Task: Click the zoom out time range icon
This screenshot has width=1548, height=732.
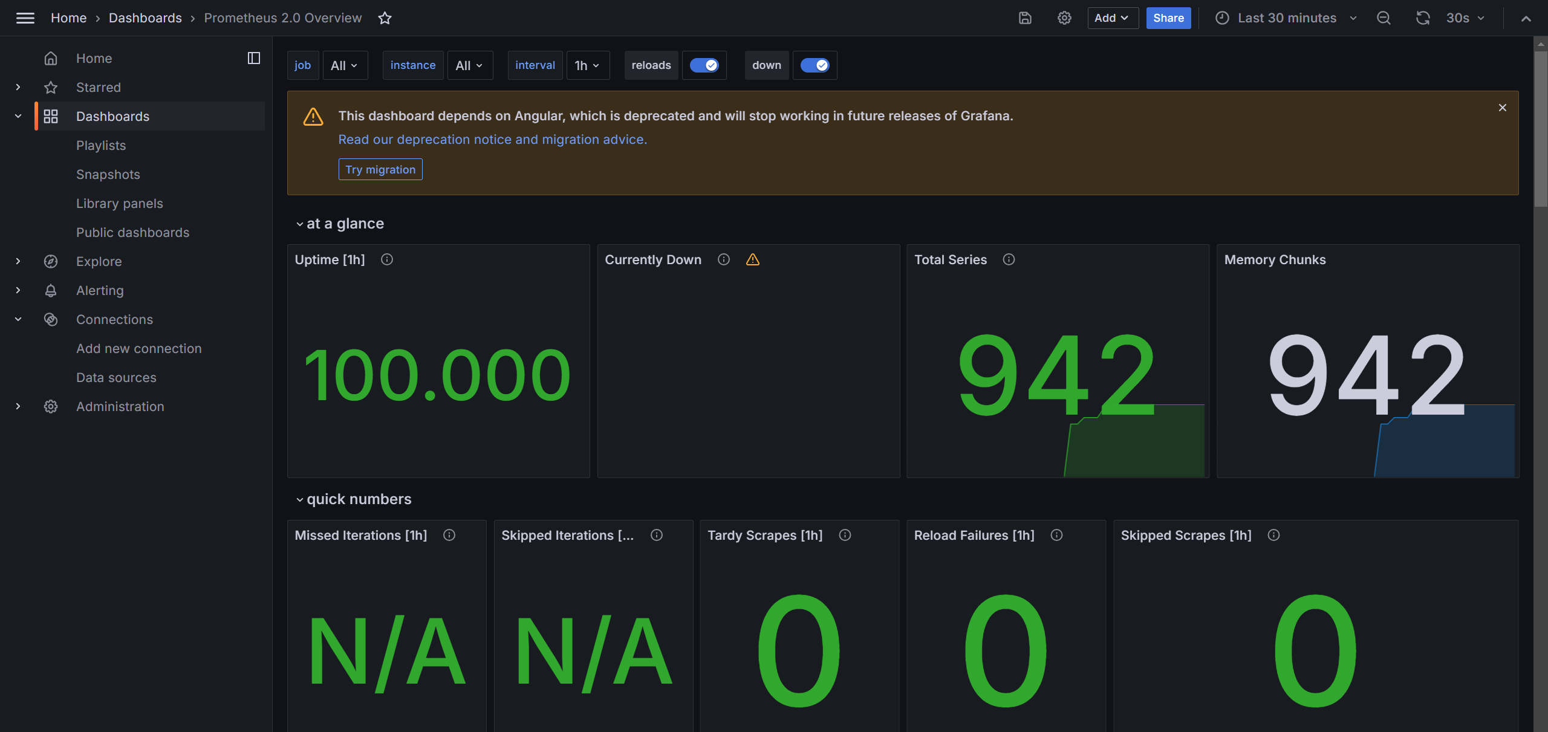Action: [1384, 18]
